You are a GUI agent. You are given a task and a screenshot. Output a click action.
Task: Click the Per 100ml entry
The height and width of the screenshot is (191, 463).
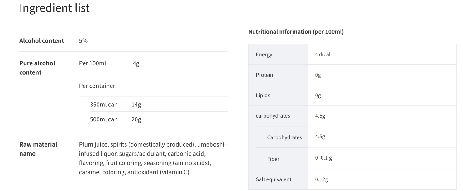tap(93, 63)
